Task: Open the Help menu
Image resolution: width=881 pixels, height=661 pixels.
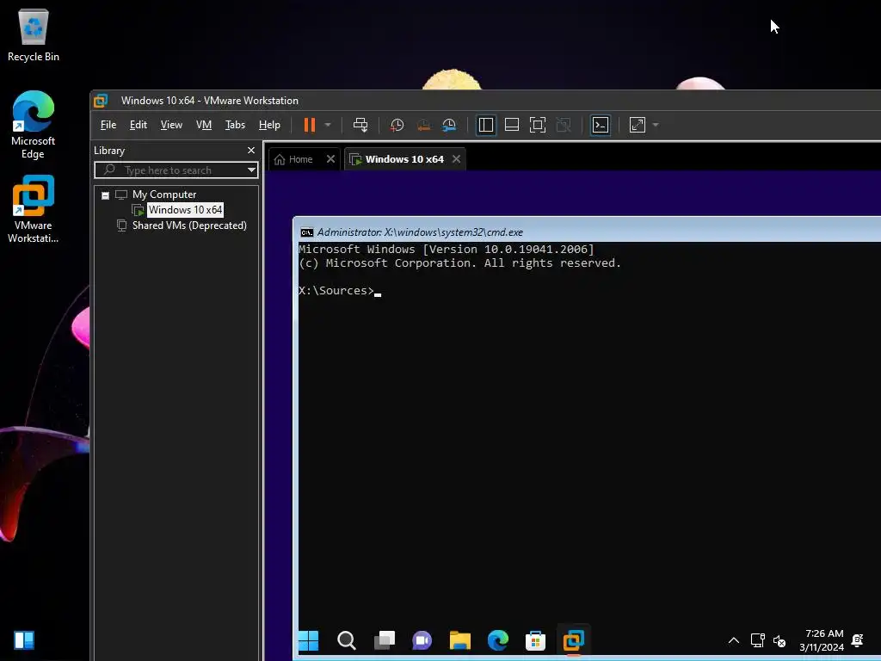Action: coord(269,125)
